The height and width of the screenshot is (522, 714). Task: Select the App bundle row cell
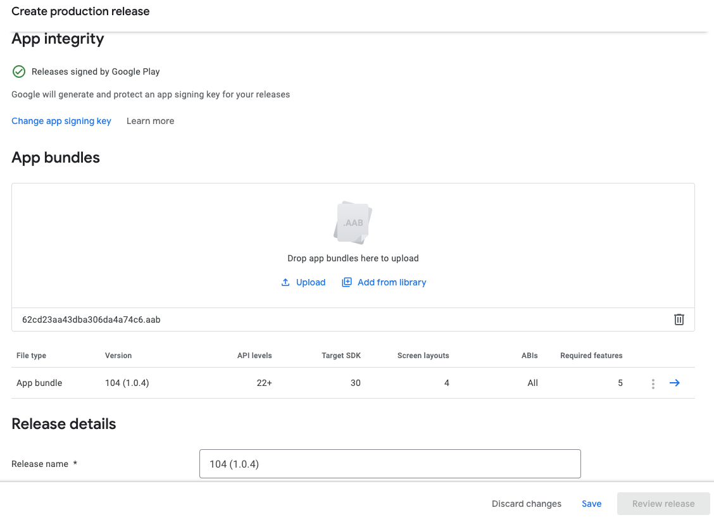pyautogui.click(x=39, y=383)
